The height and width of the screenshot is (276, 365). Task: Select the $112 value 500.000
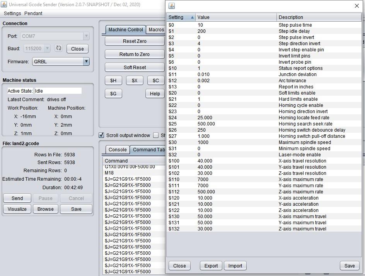pyautogui.click(x=236, y=192)
